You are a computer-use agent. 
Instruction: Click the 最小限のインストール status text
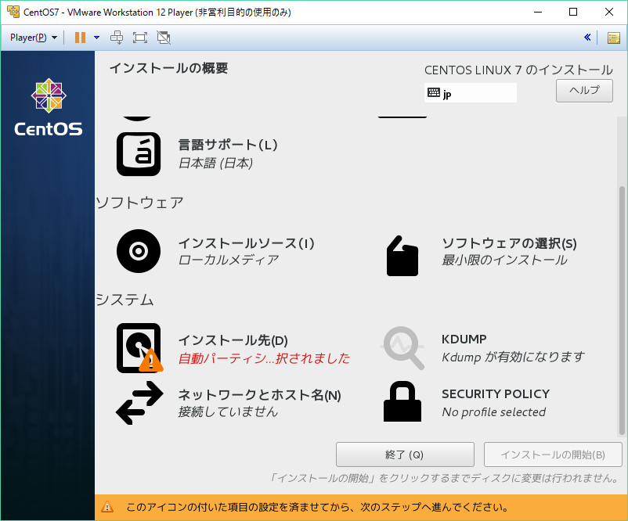point(504,260)
